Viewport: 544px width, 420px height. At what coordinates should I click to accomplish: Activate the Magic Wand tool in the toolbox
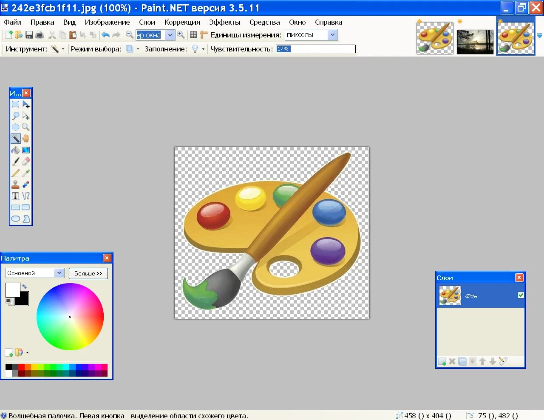pyautogui.click(x=16, y=138)
